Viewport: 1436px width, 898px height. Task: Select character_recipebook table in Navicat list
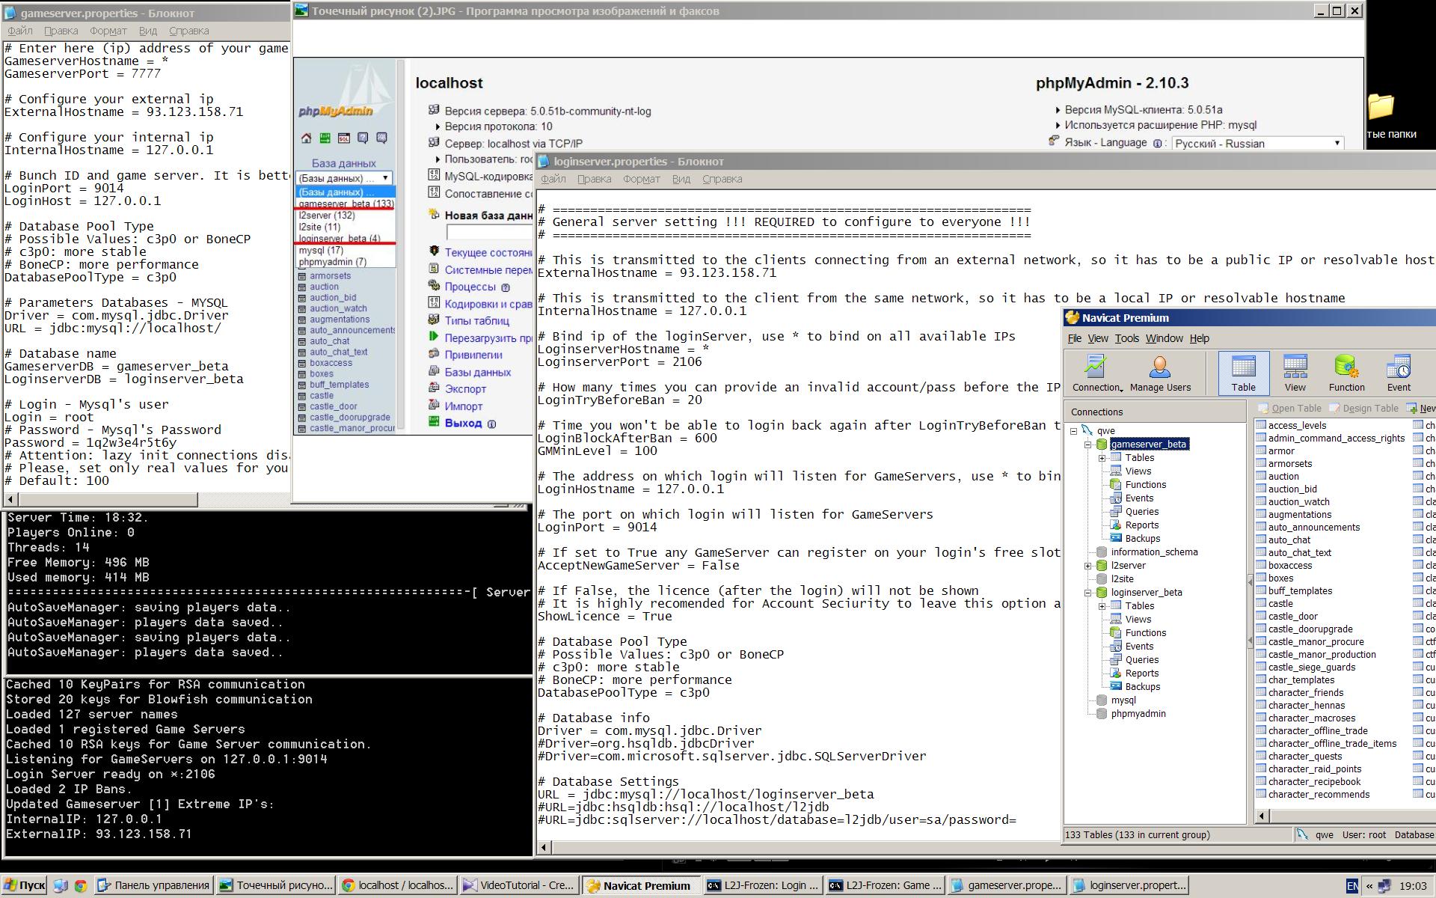click(x=1313, y=782)
